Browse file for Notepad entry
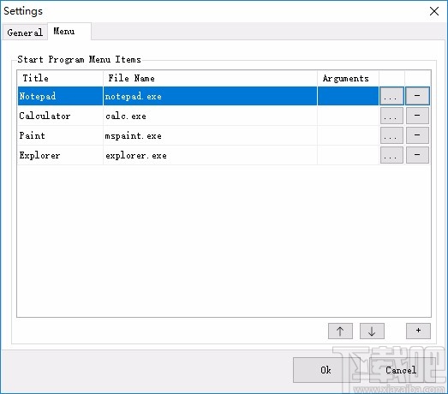 coord(391,96)
